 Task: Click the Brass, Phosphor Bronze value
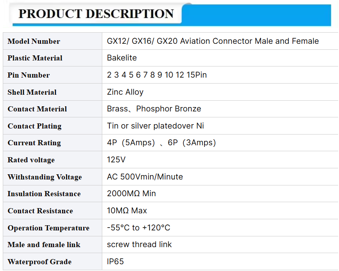click(154, 109)
